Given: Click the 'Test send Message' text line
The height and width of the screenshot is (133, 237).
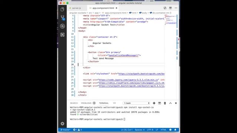Looking at the screenshot, I should click(x=103, y=58).
